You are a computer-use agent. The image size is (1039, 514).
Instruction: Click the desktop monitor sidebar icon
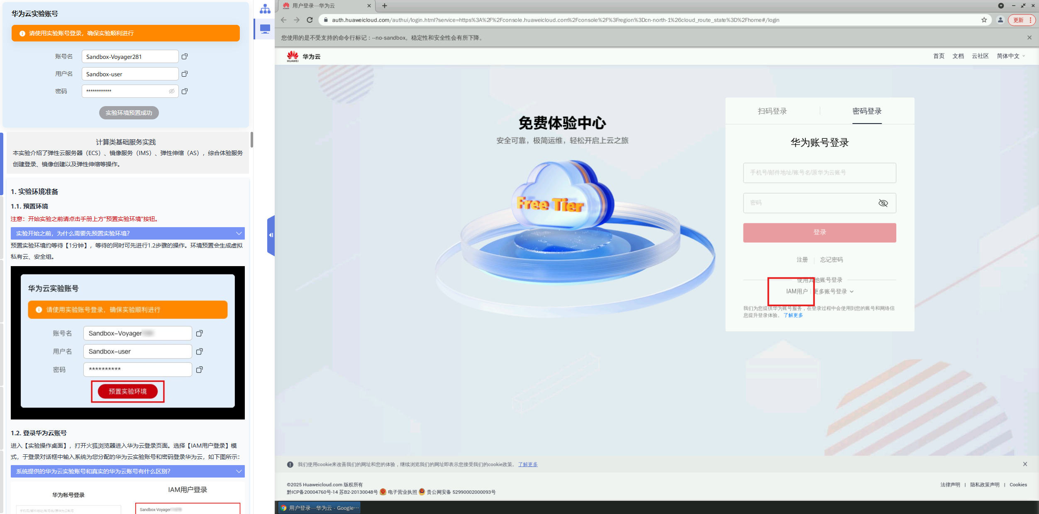coord(265,29)
